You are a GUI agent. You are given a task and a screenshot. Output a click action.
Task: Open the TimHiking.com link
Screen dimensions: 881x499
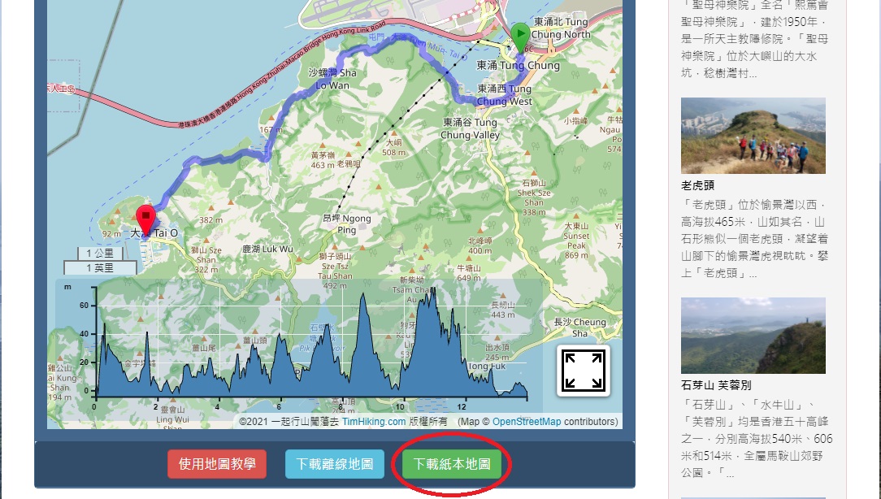tap(374, 422)
